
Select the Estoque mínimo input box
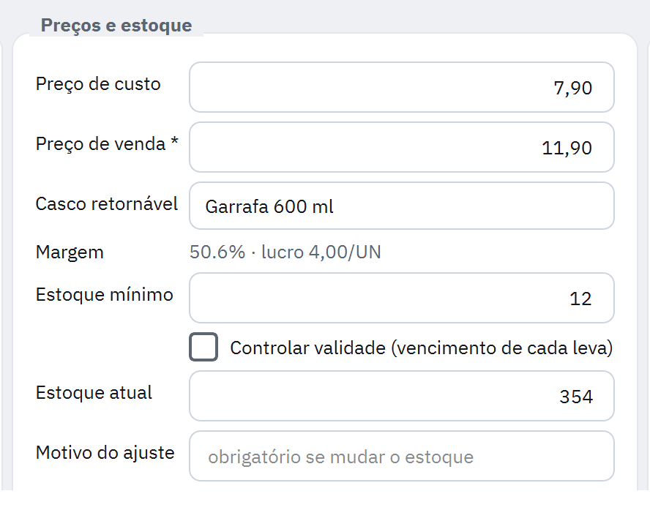click(x=401, y=298)
